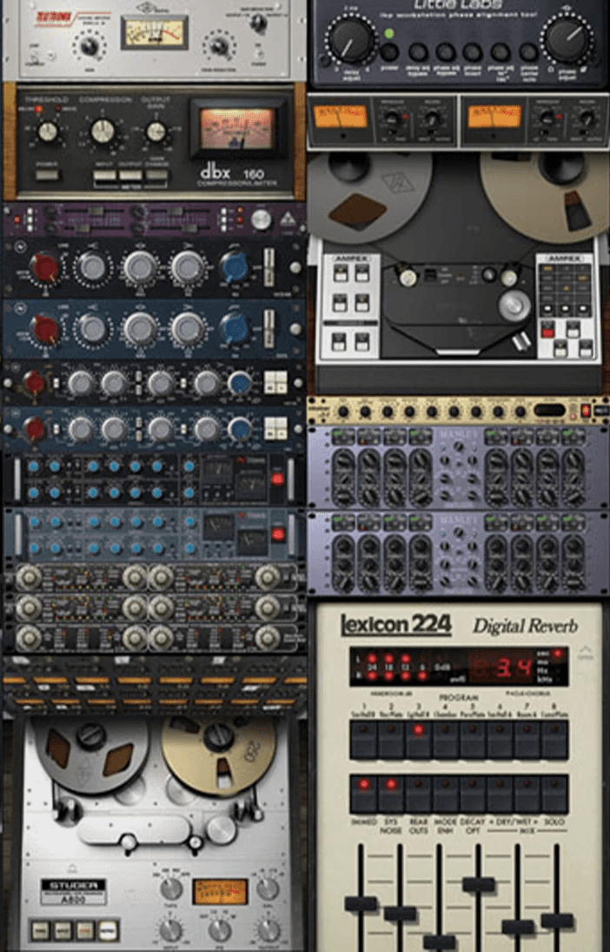Expand Lexicon 224 Open arrow
The height and width of the screenshot is (952, 610).
point(585,652)
